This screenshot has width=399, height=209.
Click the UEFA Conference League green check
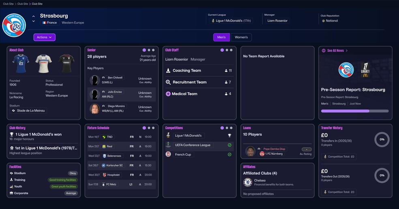230,145
